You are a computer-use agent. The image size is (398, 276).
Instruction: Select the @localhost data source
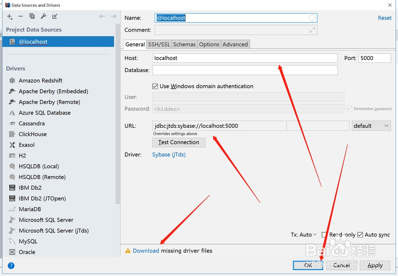(x=58, y=42)
